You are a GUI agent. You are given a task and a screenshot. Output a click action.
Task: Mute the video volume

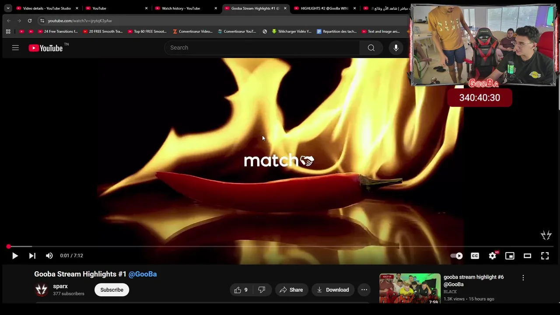(49, 256)
